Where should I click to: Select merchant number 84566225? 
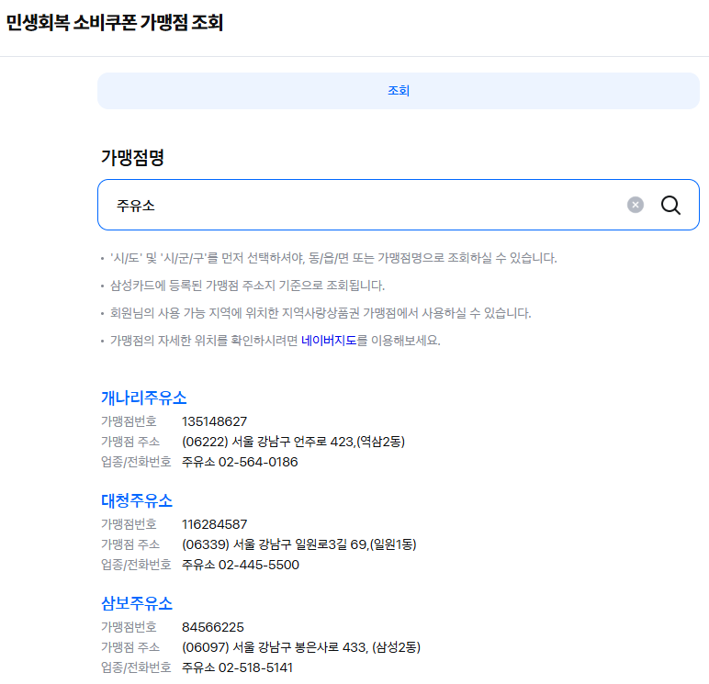click(x=212, y=627)
